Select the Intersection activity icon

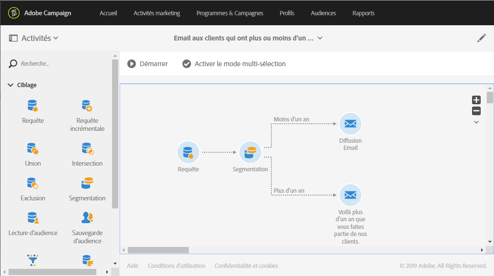click(x=87, y=148)
